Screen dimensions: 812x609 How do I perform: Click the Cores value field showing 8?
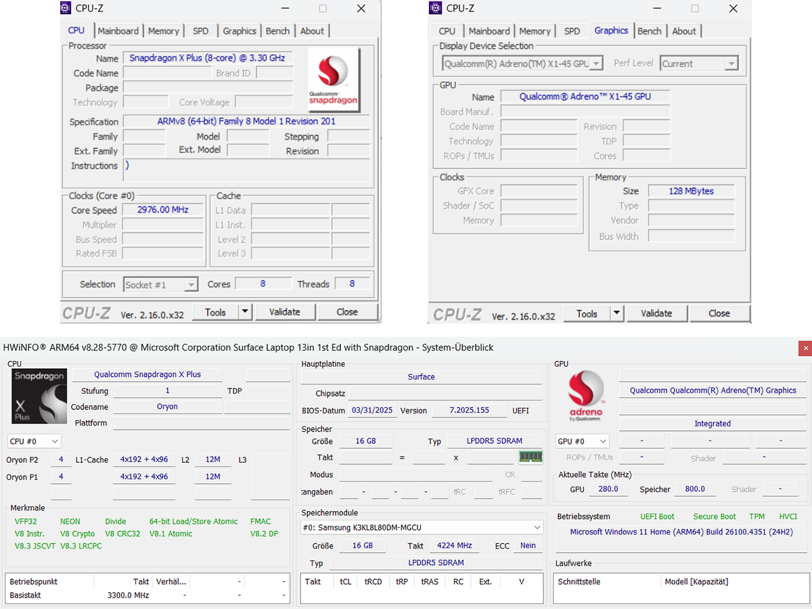(263, 284)
